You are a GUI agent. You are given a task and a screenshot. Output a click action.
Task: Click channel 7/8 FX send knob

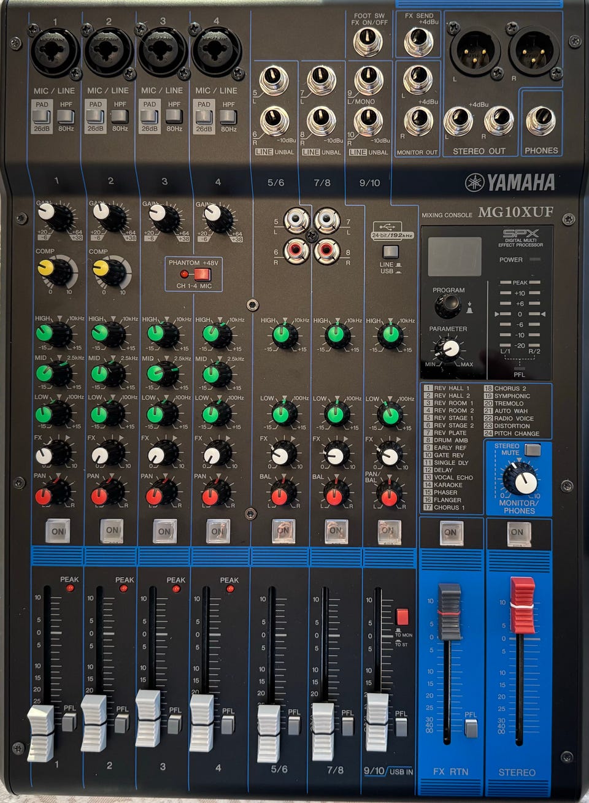pos(336,455)
